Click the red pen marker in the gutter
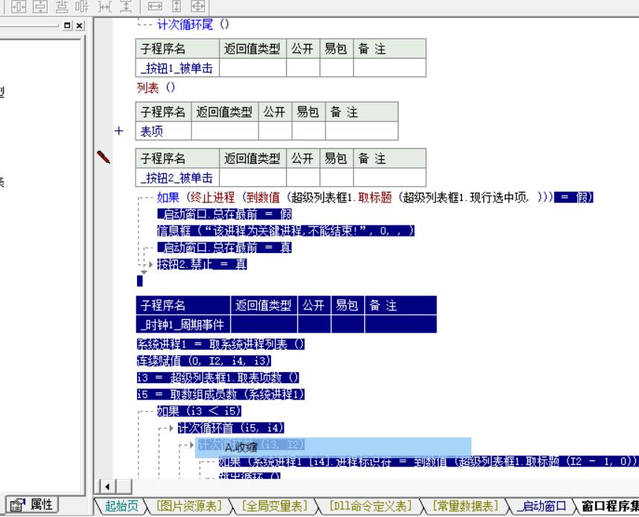Screen dimensions: 639x517 pos(104,157)
